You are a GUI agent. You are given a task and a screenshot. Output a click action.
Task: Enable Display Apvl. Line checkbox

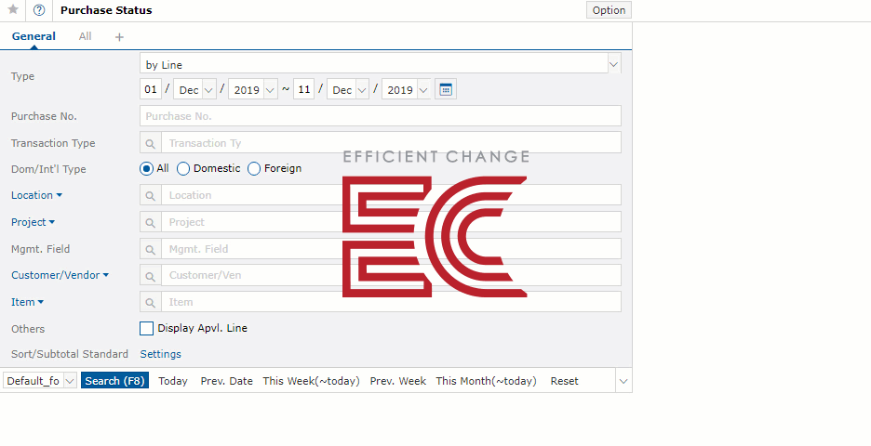[x=147, y=328]
